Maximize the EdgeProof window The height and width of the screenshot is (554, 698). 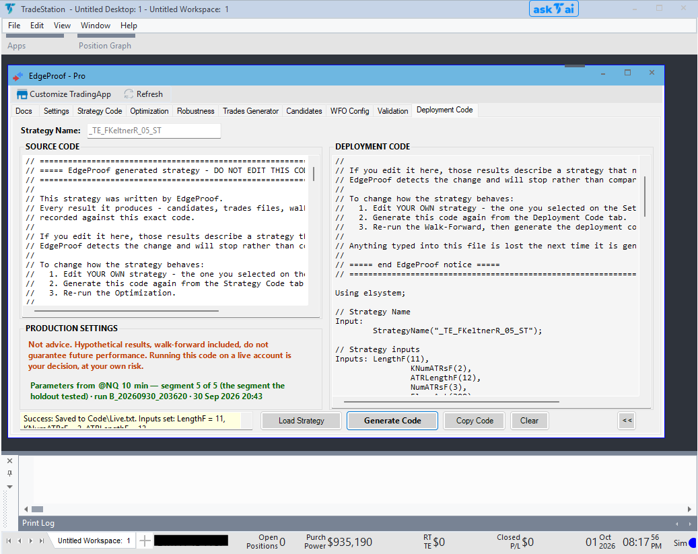coord(628,73)
